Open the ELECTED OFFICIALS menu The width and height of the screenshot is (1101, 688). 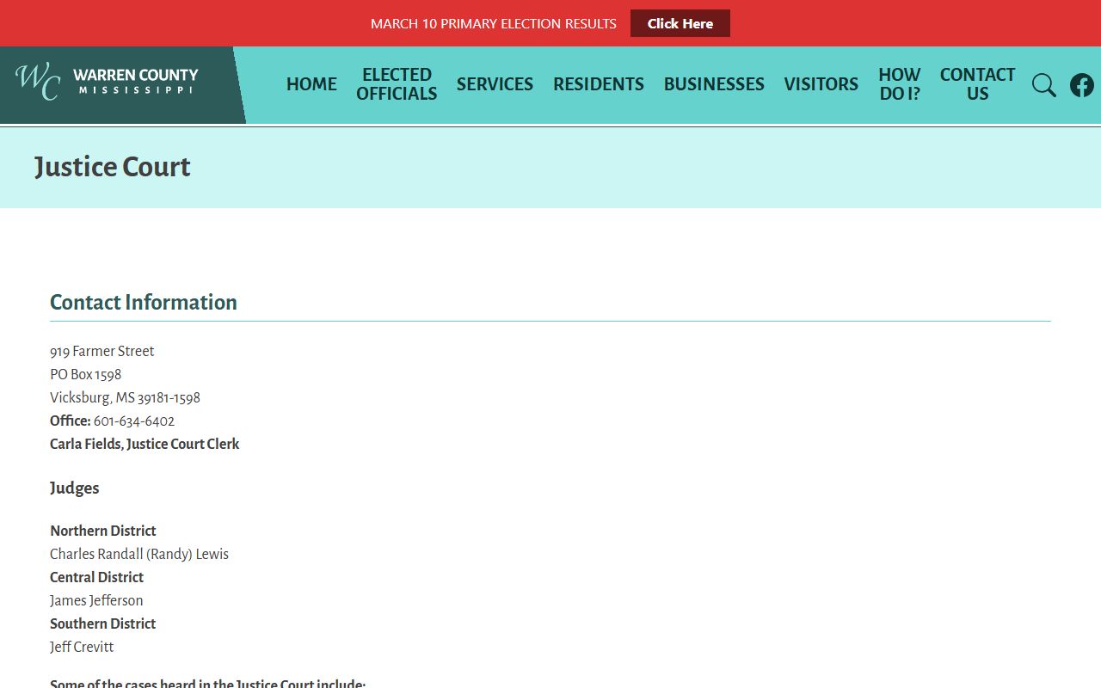(397, 84)
